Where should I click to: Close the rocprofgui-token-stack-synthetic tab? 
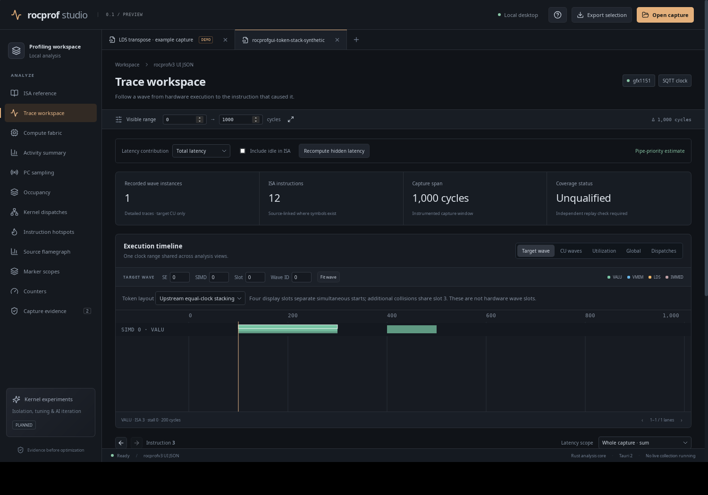(x=337, y=40)
